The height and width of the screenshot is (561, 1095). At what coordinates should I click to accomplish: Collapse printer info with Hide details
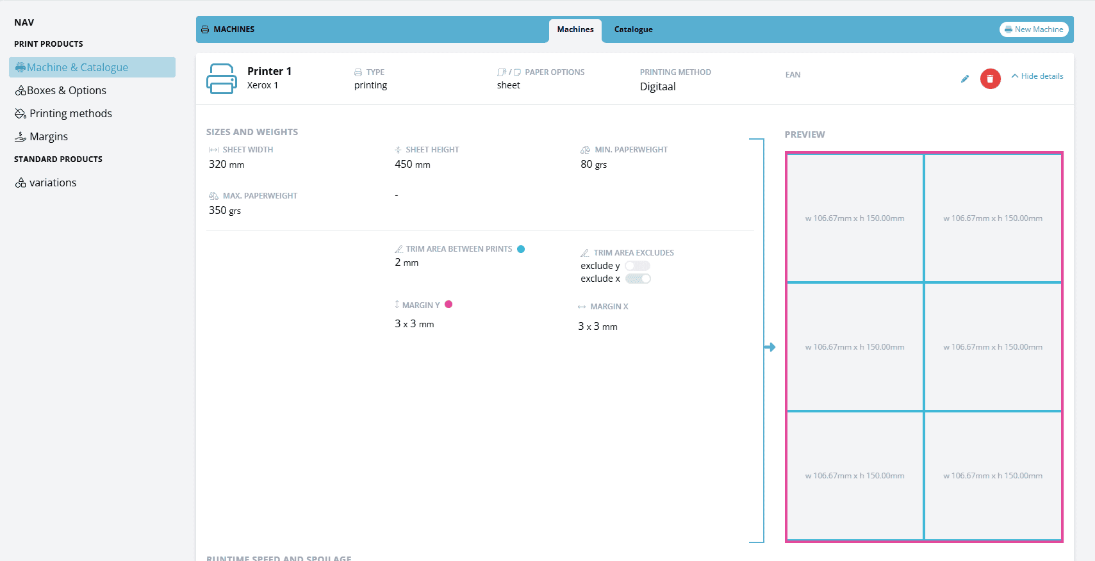1037,76
